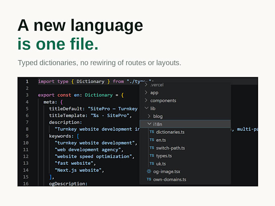Open dictionaries.ts file
The image size is (275, 206).
[170, 132]
